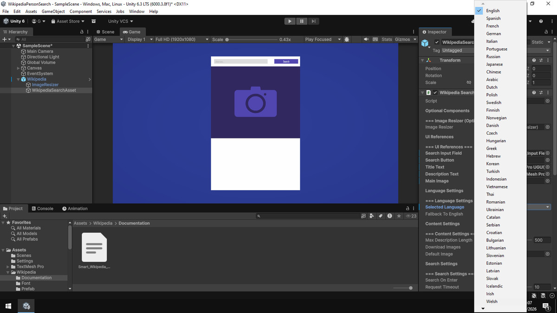Click the Windows Start button
The height and width of the screenshot is (313, 557).
point(8,306)
